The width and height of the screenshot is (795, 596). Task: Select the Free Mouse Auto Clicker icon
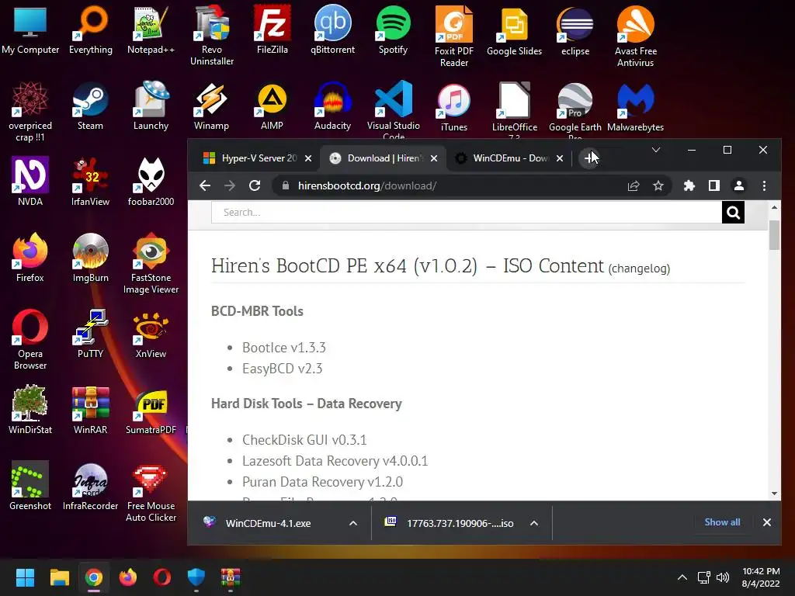(x=151, y=491)
